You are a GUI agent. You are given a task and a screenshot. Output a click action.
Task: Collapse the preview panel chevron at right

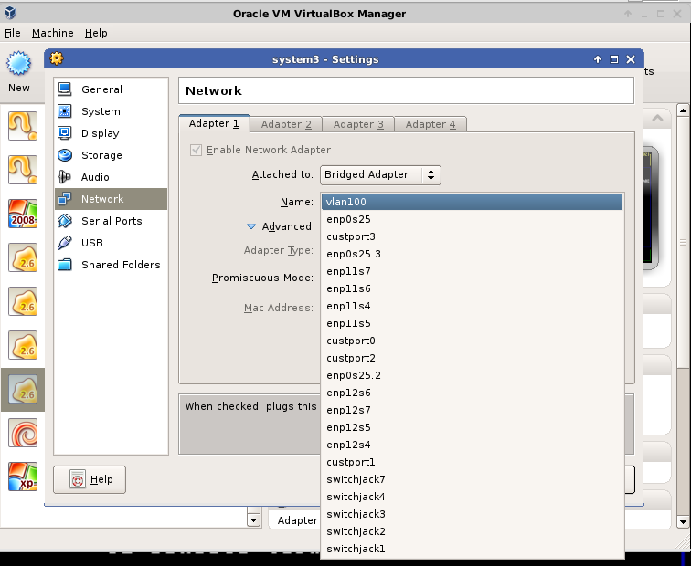[x=657, y=118]
